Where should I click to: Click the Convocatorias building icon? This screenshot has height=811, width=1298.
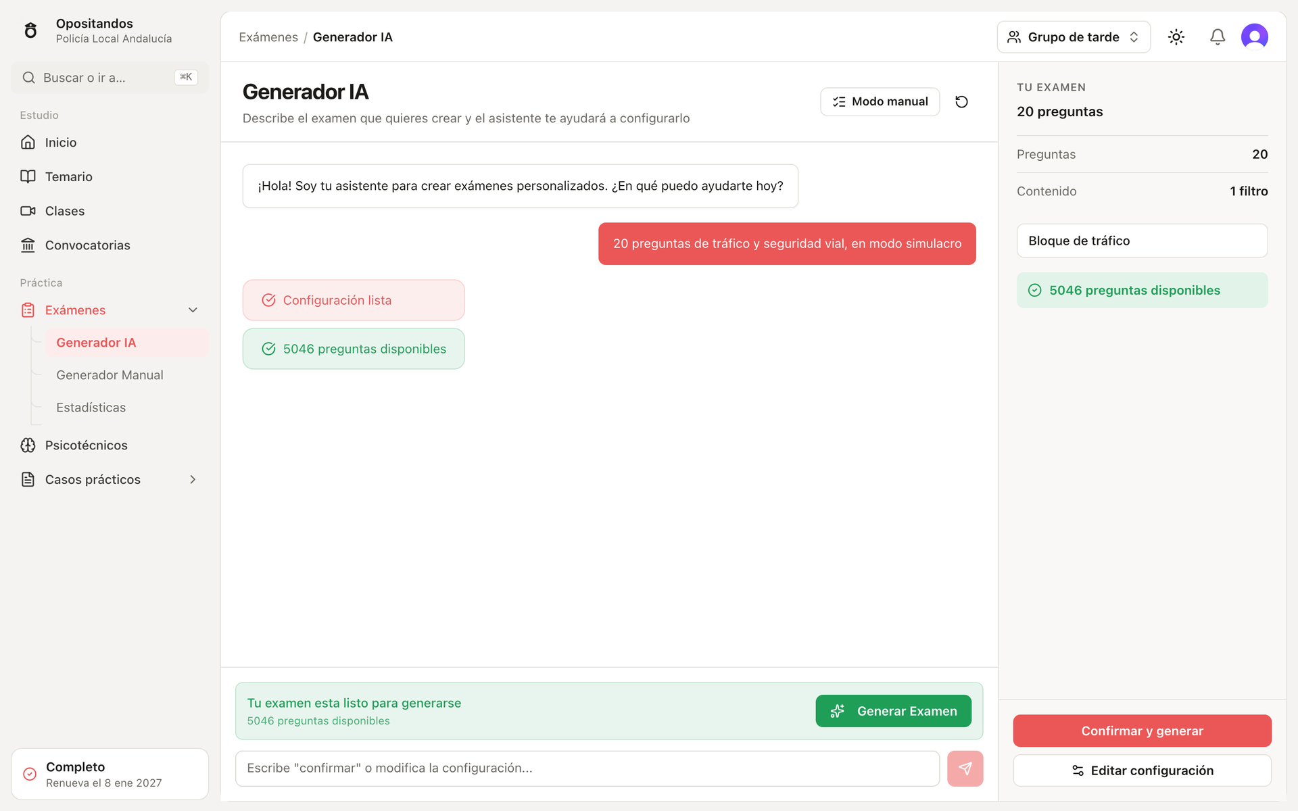point(28,245)
